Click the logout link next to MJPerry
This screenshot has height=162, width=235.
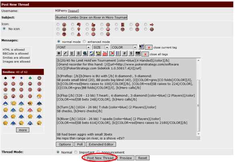click(74, 11)
